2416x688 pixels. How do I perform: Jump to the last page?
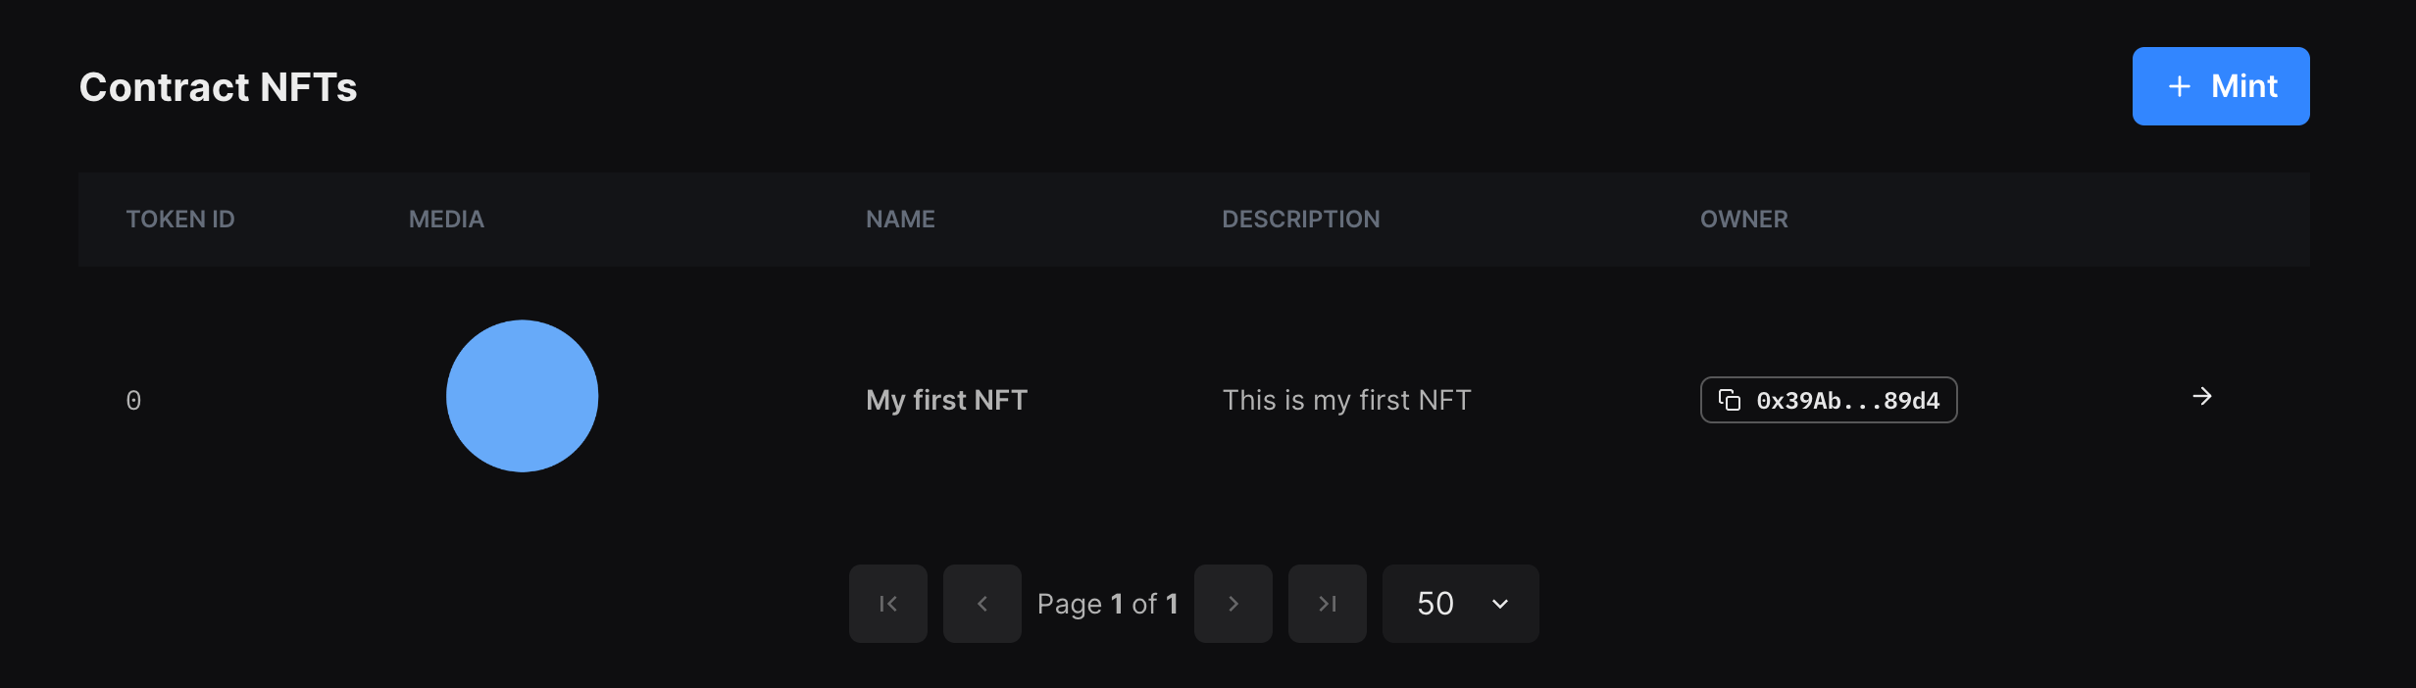point(1327,604)
